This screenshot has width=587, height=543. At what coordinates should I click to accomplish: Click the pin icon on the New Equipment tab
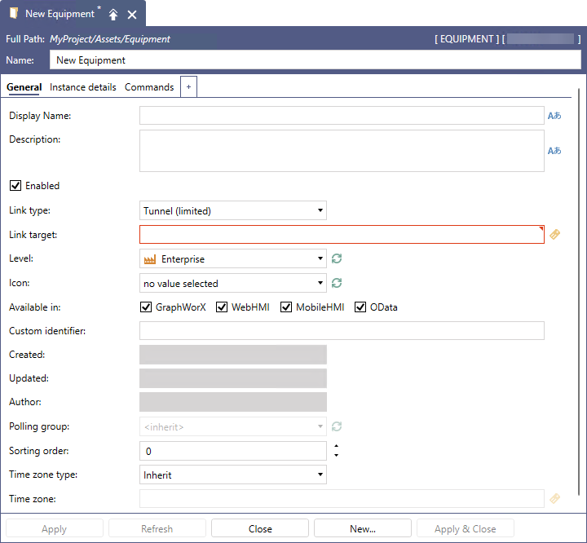point(113,15)
